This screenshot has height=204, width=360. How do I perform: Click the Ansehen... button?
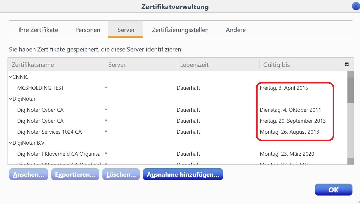point(29,174)
